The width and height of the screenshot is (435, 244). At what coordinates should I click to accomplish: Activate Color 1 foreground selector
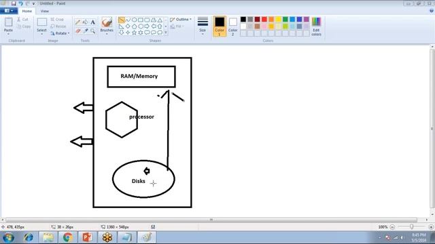(220, 26)
